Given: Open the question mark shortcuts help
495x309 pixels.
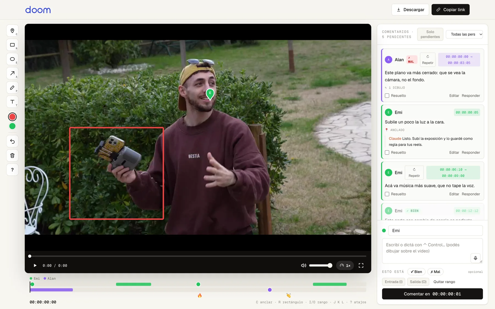Looking at the screenshot, I should 12,170.
